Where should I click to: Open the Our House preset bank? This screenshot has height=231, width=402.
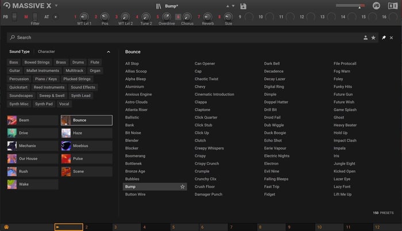pyautogui.click(x=33, y=159)
